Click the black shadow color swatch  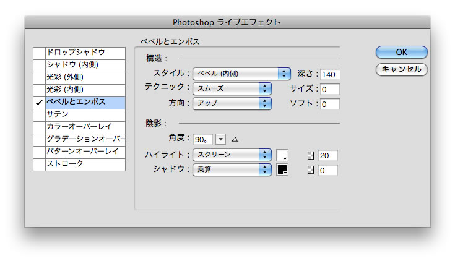(x=282, y=169)
